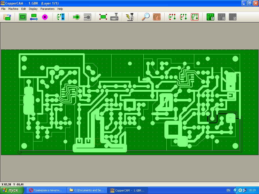
Task: Expand the Display menu
Action: 33,9
